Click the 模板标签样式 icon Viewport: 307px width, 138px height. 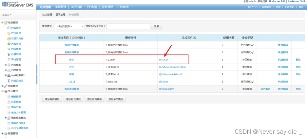9,118
